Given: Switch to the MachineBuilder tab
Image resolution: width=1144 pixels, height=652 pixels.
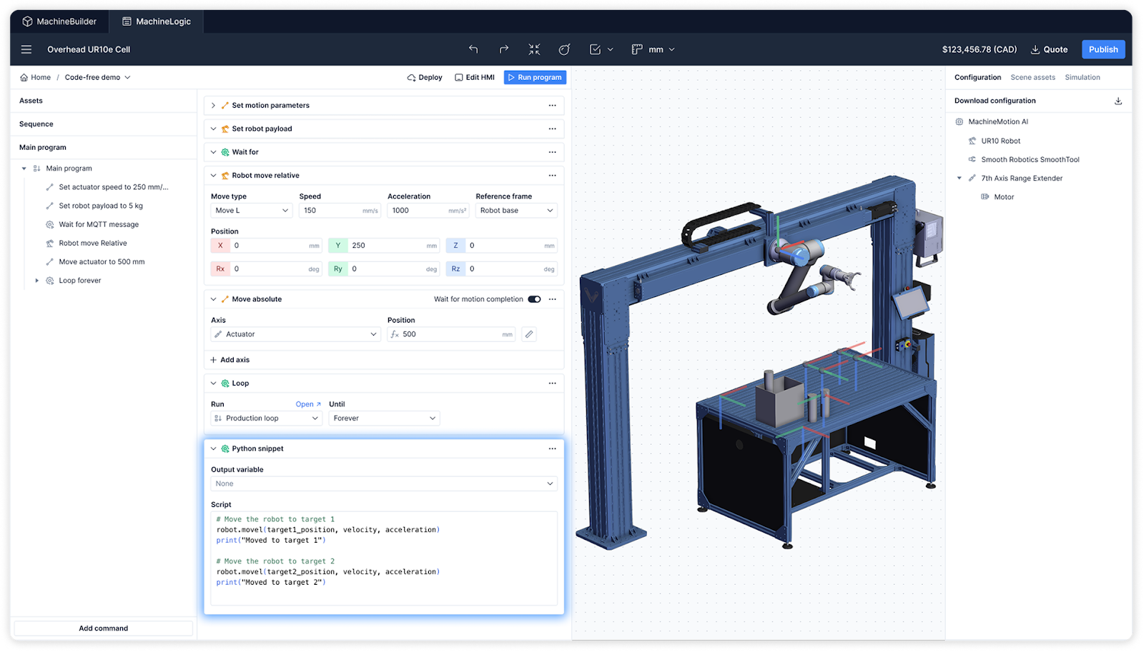Looking at the screenshot, I should [x=59, y=21].
